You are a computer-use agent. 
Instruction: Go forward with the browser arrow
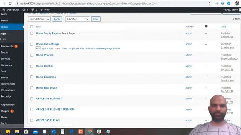(x=4, y=3)
